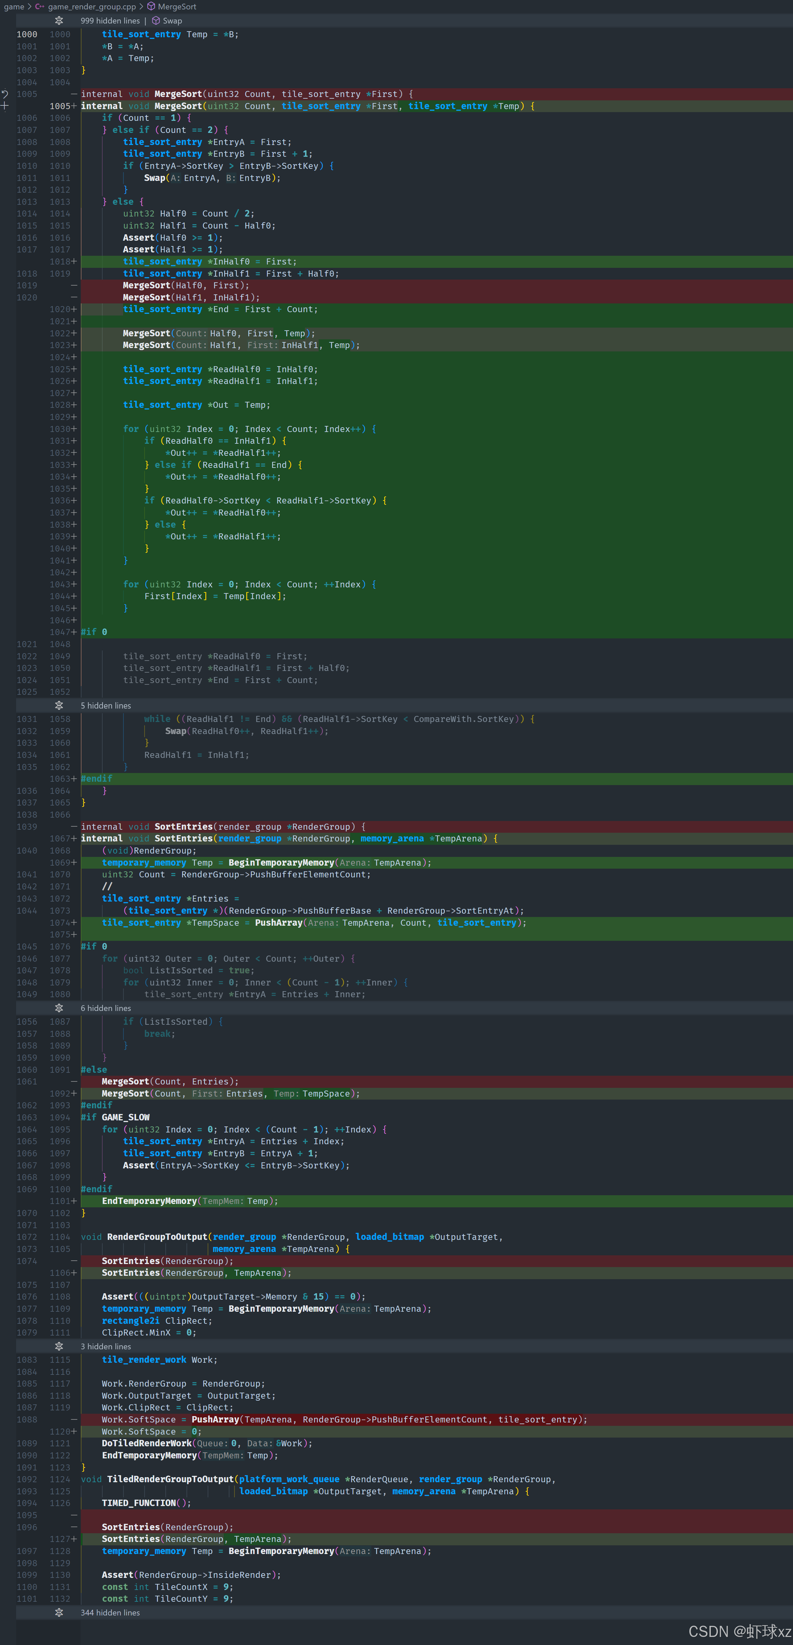Click unfold icon beside 6 hidden lines
This screenshot has height=1645, width=793.
[x=59, y=1008]
